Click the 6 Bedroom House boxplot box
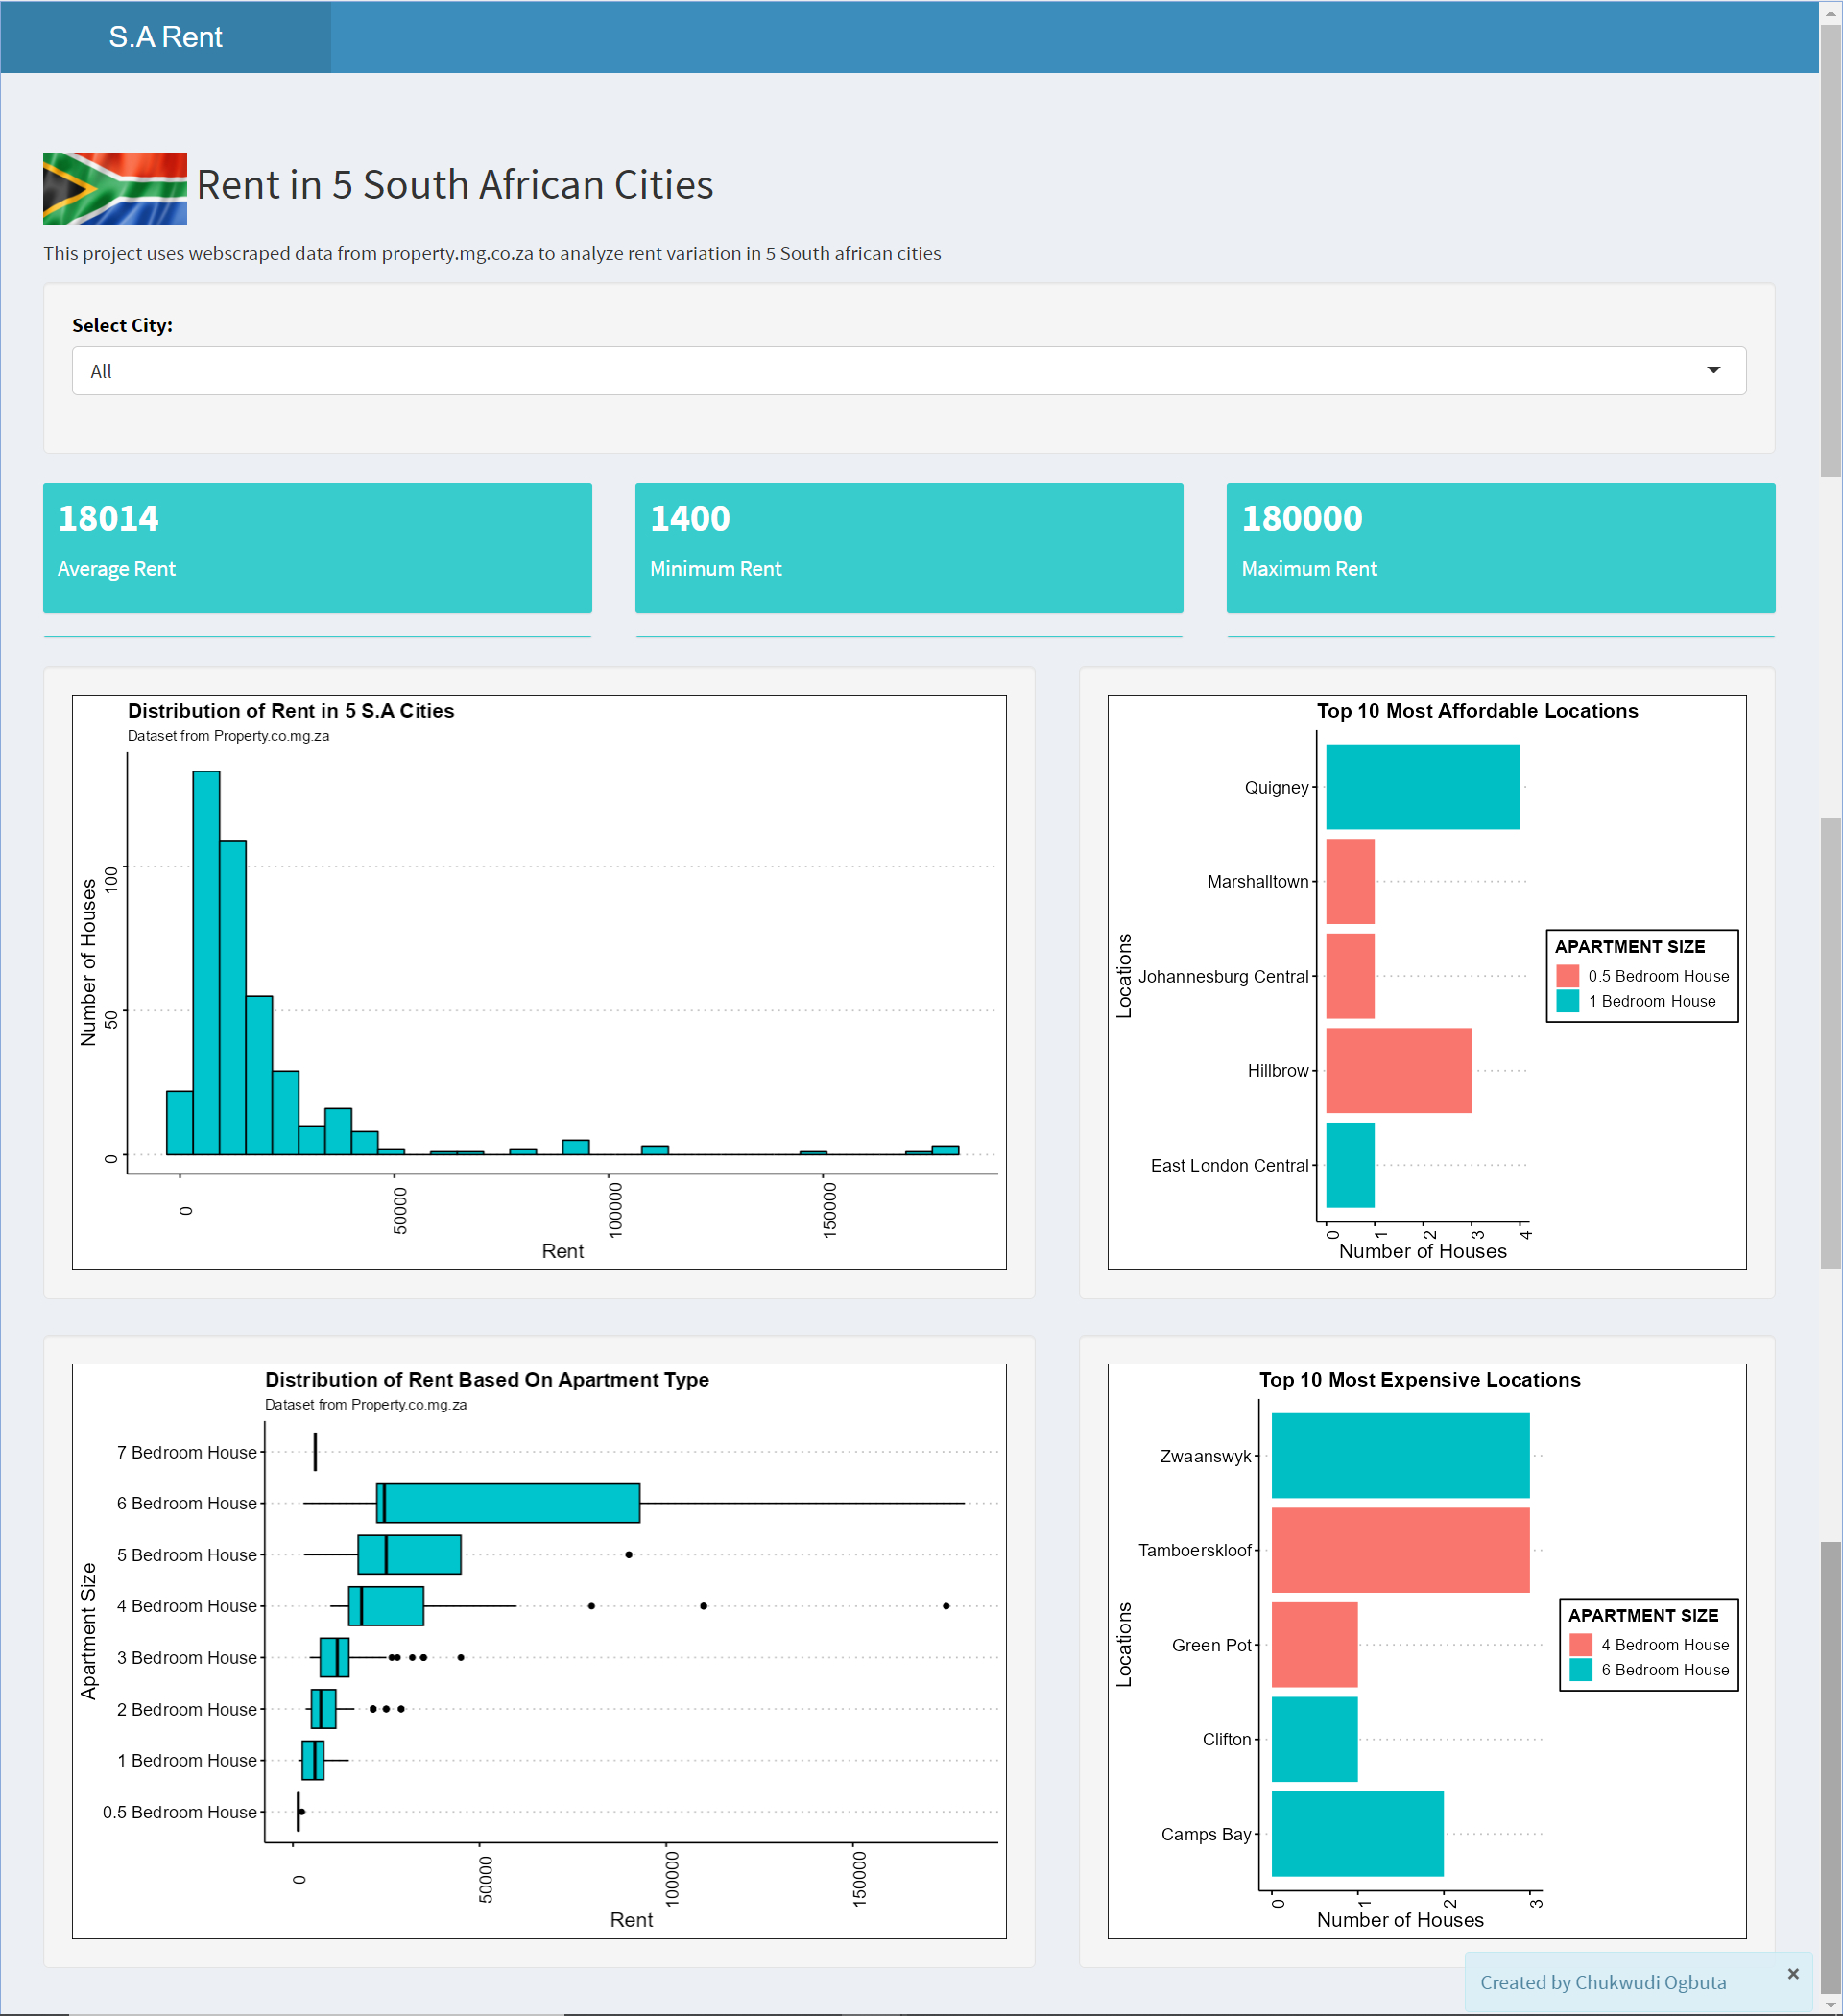Screen dimensions: 1843x2016 point(507,1503)
